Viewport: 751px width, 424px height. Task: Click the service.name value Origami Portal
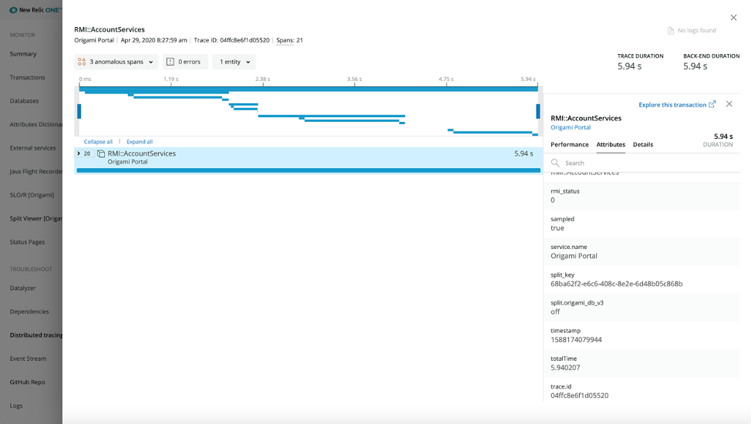(x=574, y=256)
